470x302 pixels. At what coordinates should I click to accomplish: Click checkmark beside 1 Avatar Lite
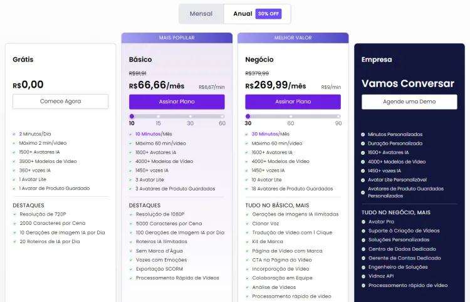pyautogui.click(x=14, y=179)
